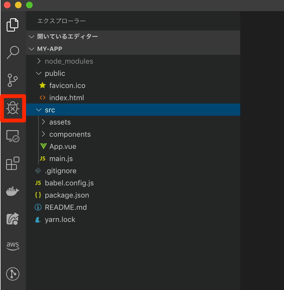Click the git diamond icon beside .gitignore
The height and width of the screenshot is (290, 284).
point(38,170)
